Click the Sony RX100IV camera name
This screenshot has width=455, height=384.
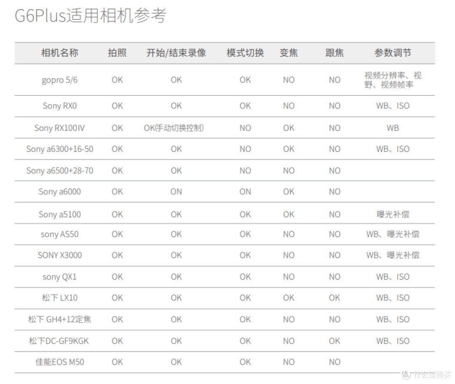(x=59, y=128)
